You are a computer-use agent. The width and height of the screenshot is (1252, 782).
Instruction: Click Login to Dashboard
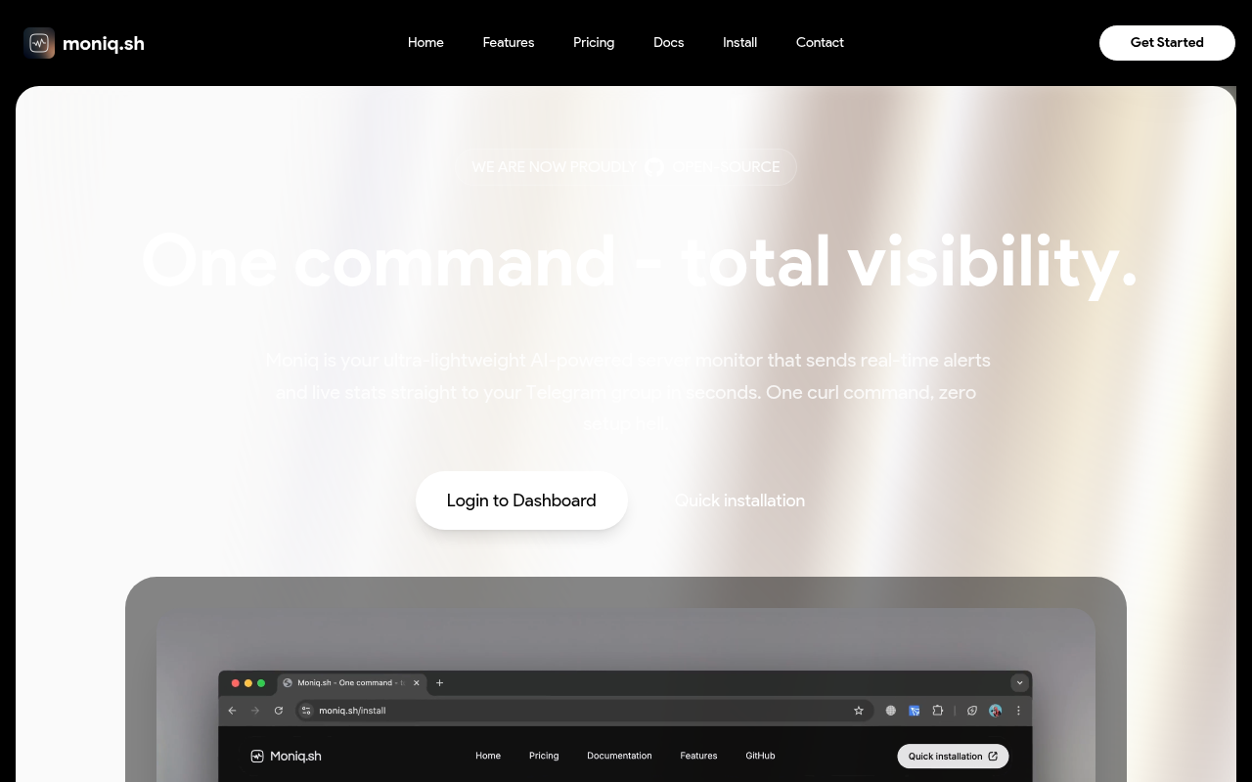(521, 500)
